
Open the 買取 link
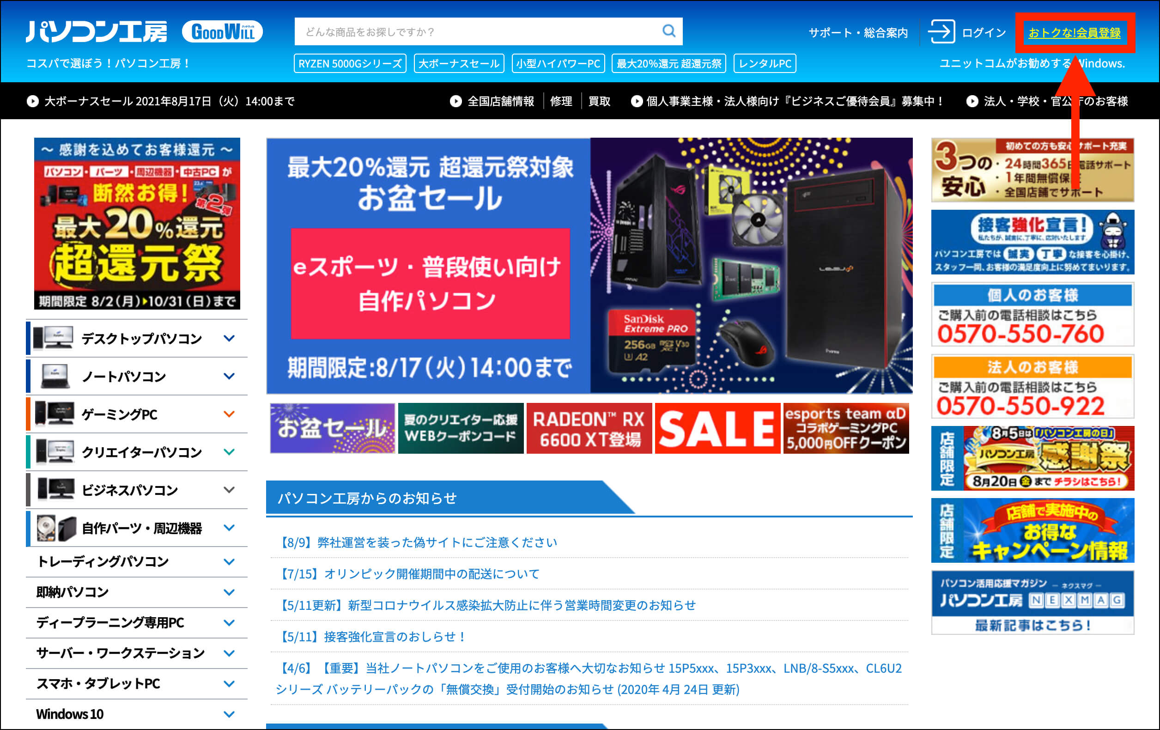pos(599,101)
